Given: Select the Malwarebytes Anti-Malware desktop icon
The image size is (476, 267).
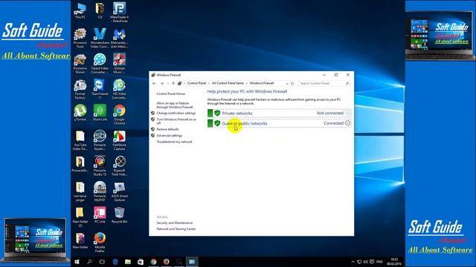Looking at the screenshot, I should 119,38.
